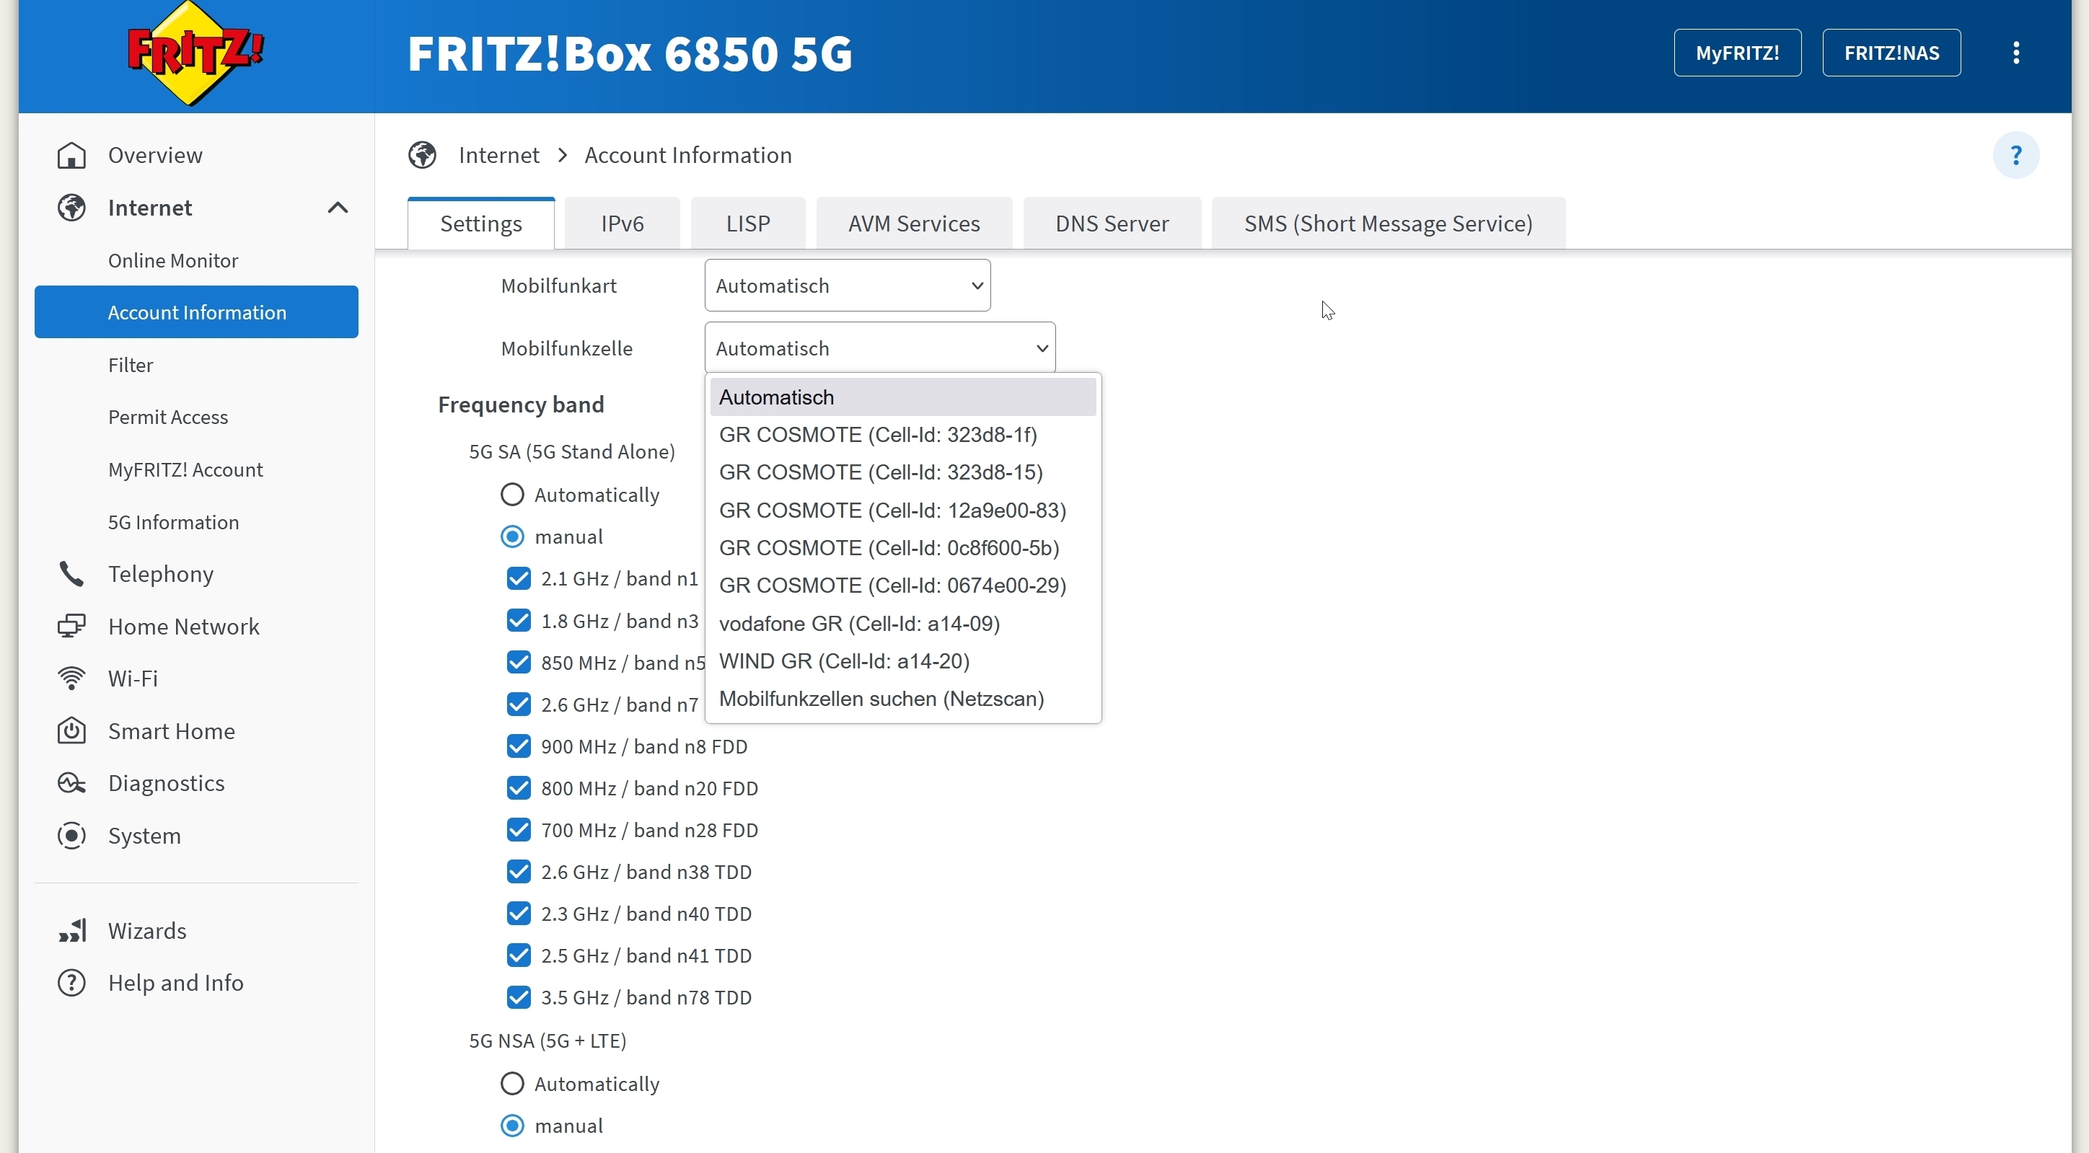Close the Mobilfunkzelle dropdown

(x=880, y=348)
